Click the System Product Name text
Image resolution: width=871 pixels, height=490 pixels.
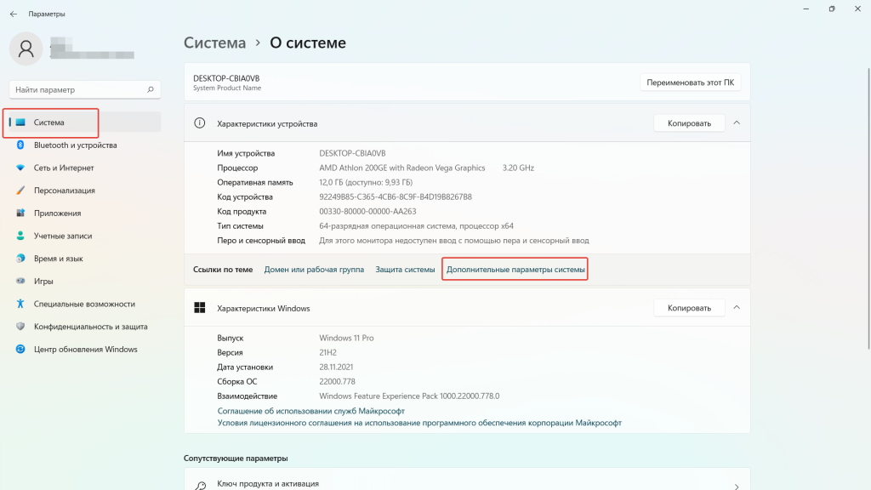227,88
